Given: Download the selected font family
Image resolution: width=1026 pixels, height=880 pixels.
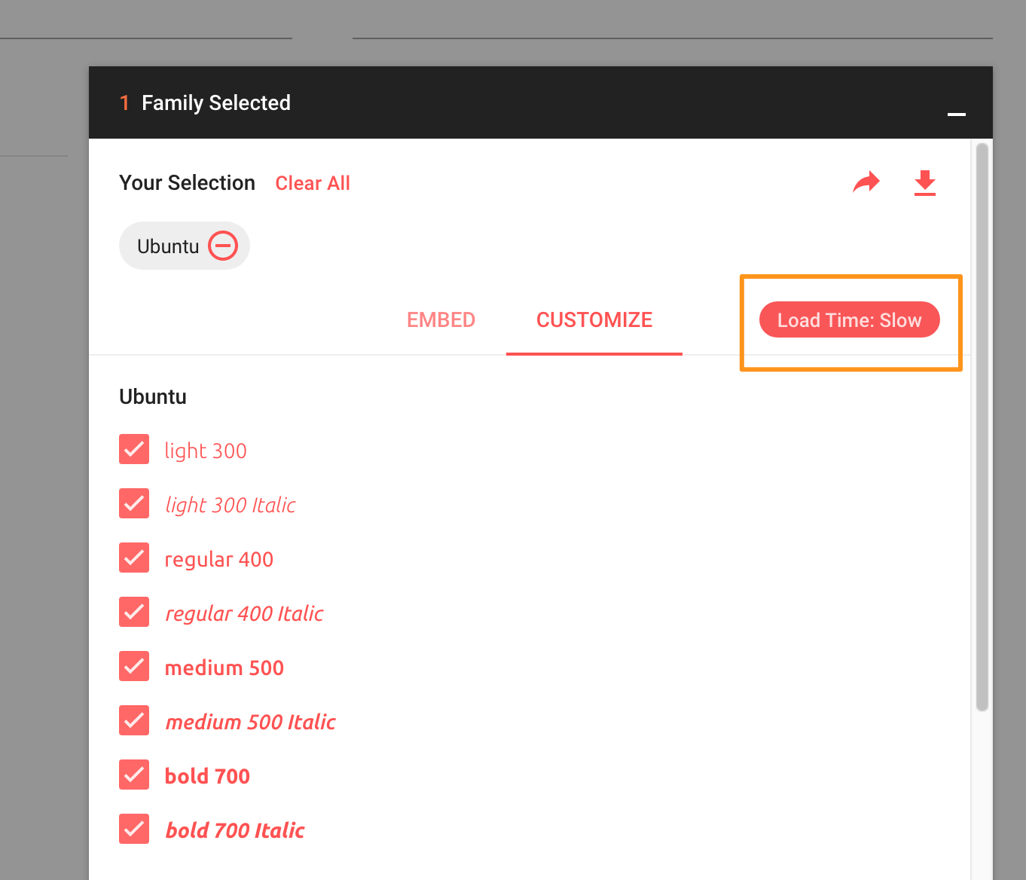Looking at the screenshot, I should 924,183.
